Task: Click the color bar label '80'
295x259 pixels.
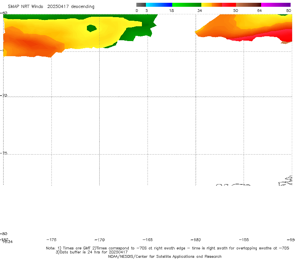Action: coord(289,10)
